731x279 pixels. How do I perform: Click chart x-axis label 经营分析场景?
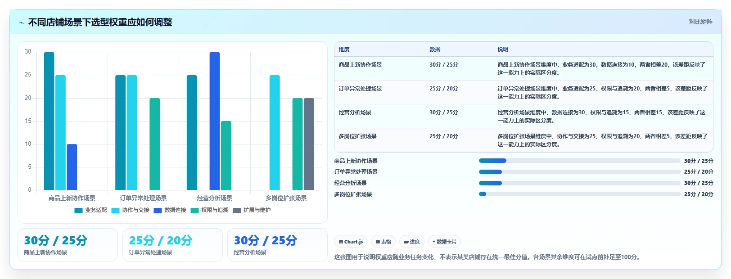click(x=215, y=198)
